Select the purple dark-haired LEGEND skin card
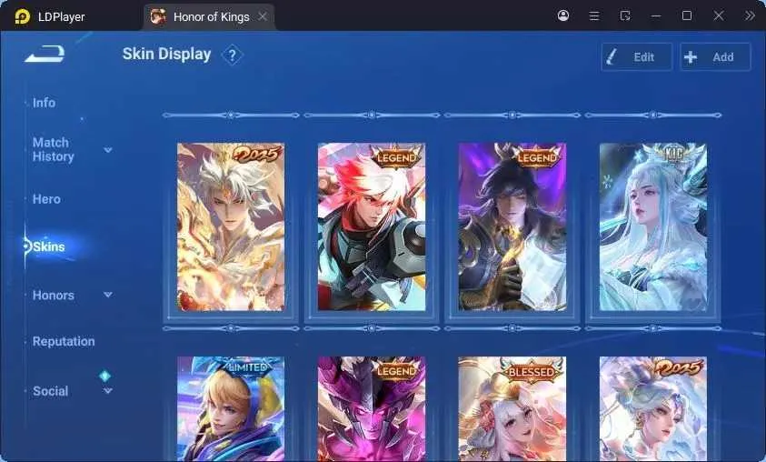 coord(512,226)
